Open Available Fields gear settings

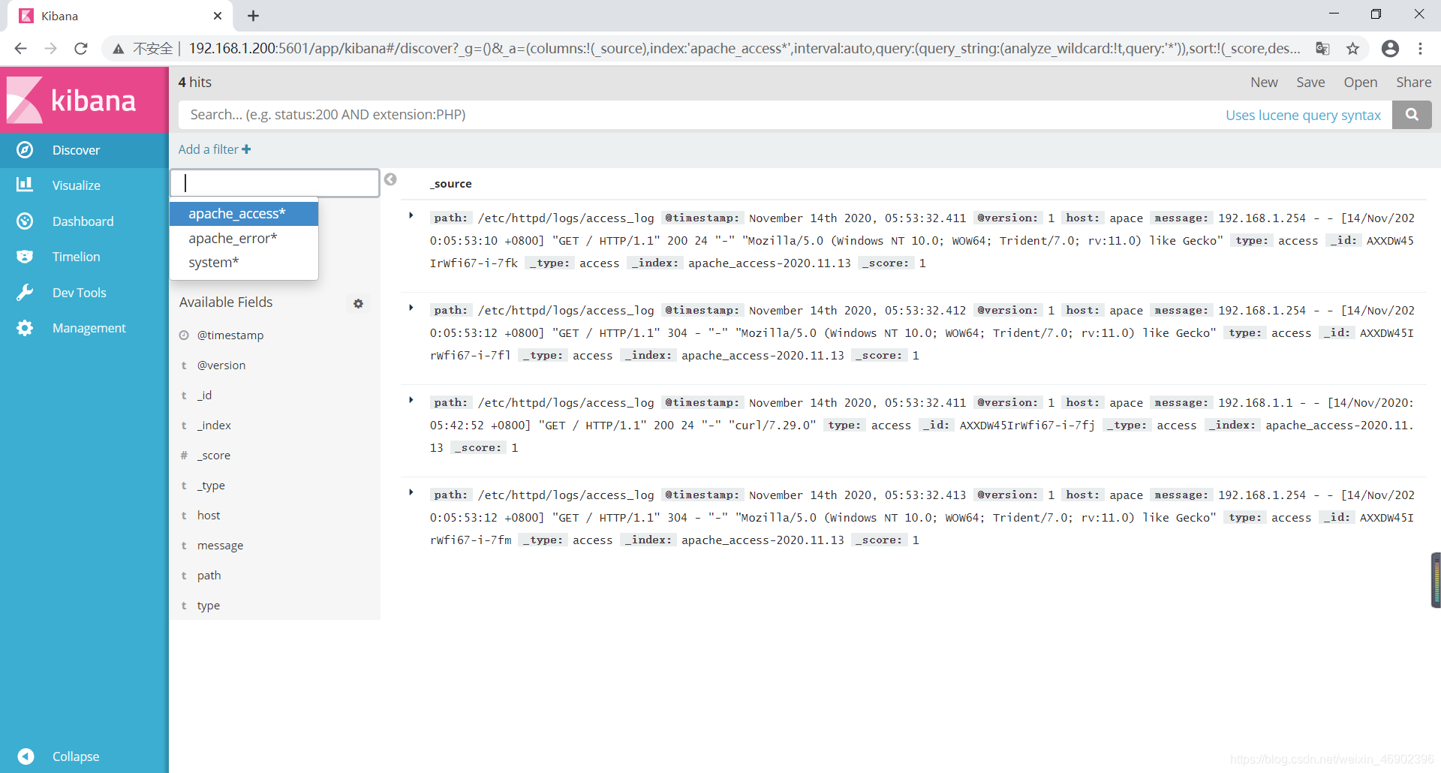pyautogui.click(x=358, y=304)
